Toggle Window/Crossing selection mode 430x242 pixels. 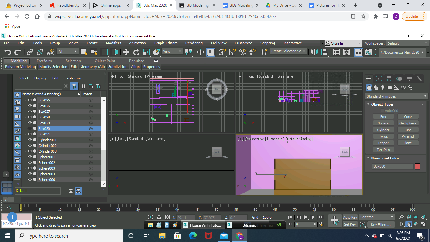pyautogui.click(x=114, y=52)
